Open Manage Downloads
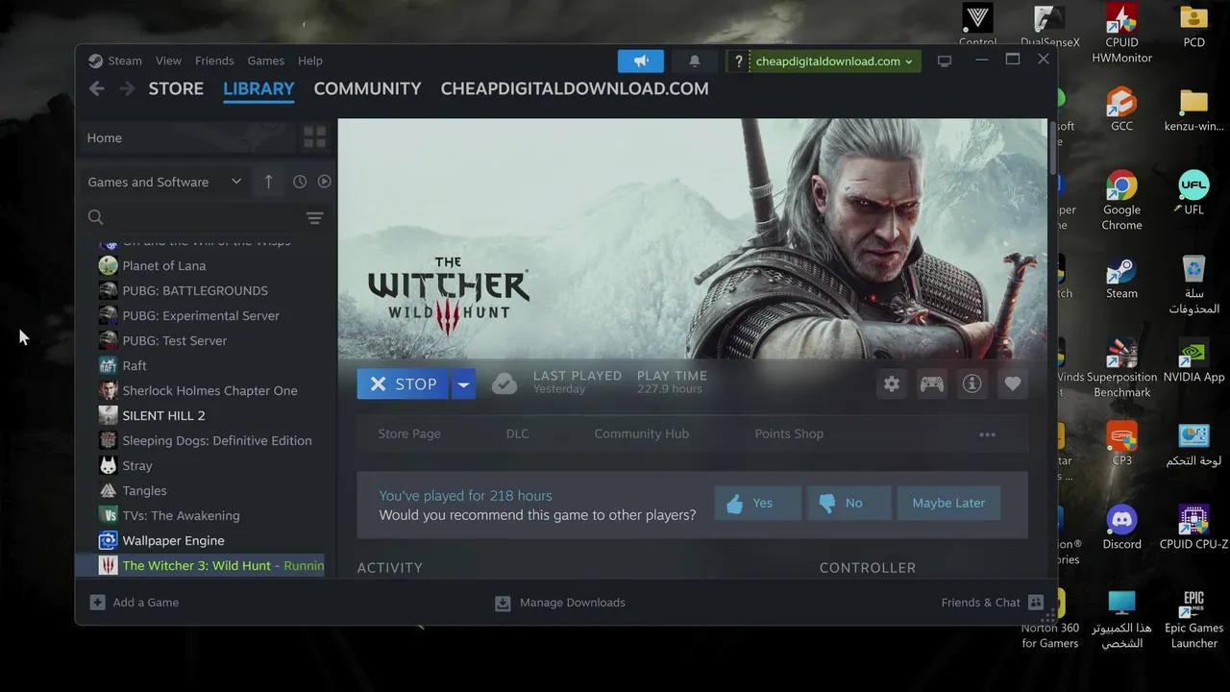The image size is (1230, 692). pyautogui.click(x=560, y=603)
